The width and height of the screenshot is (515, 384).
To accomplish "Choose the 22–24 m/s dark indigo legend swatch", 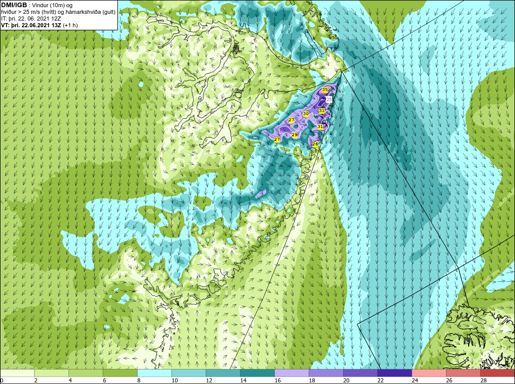I will [x=394, y=373].
